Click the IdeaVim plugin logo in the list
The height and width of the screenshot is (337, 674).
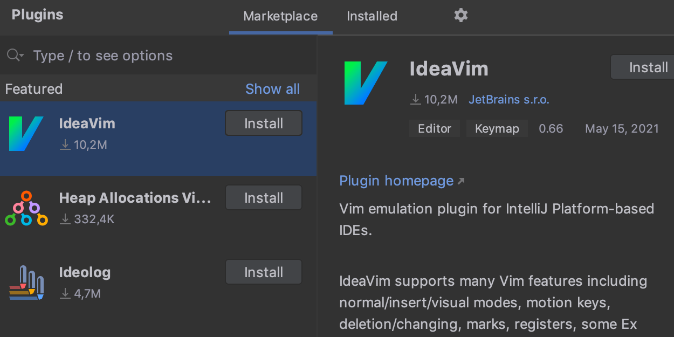26,134
